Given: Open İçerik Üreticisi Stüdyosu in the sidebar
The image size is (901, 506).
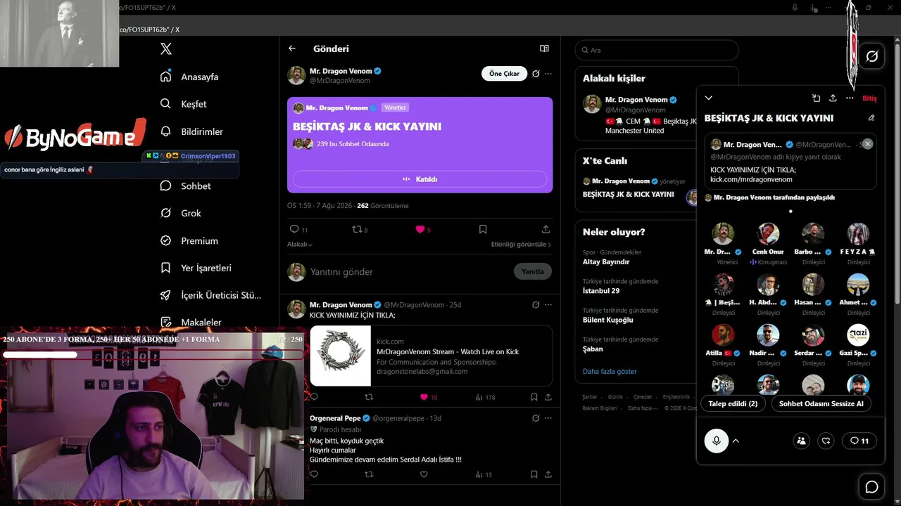Looking at the screenshot, I should [x=210, y=295].
